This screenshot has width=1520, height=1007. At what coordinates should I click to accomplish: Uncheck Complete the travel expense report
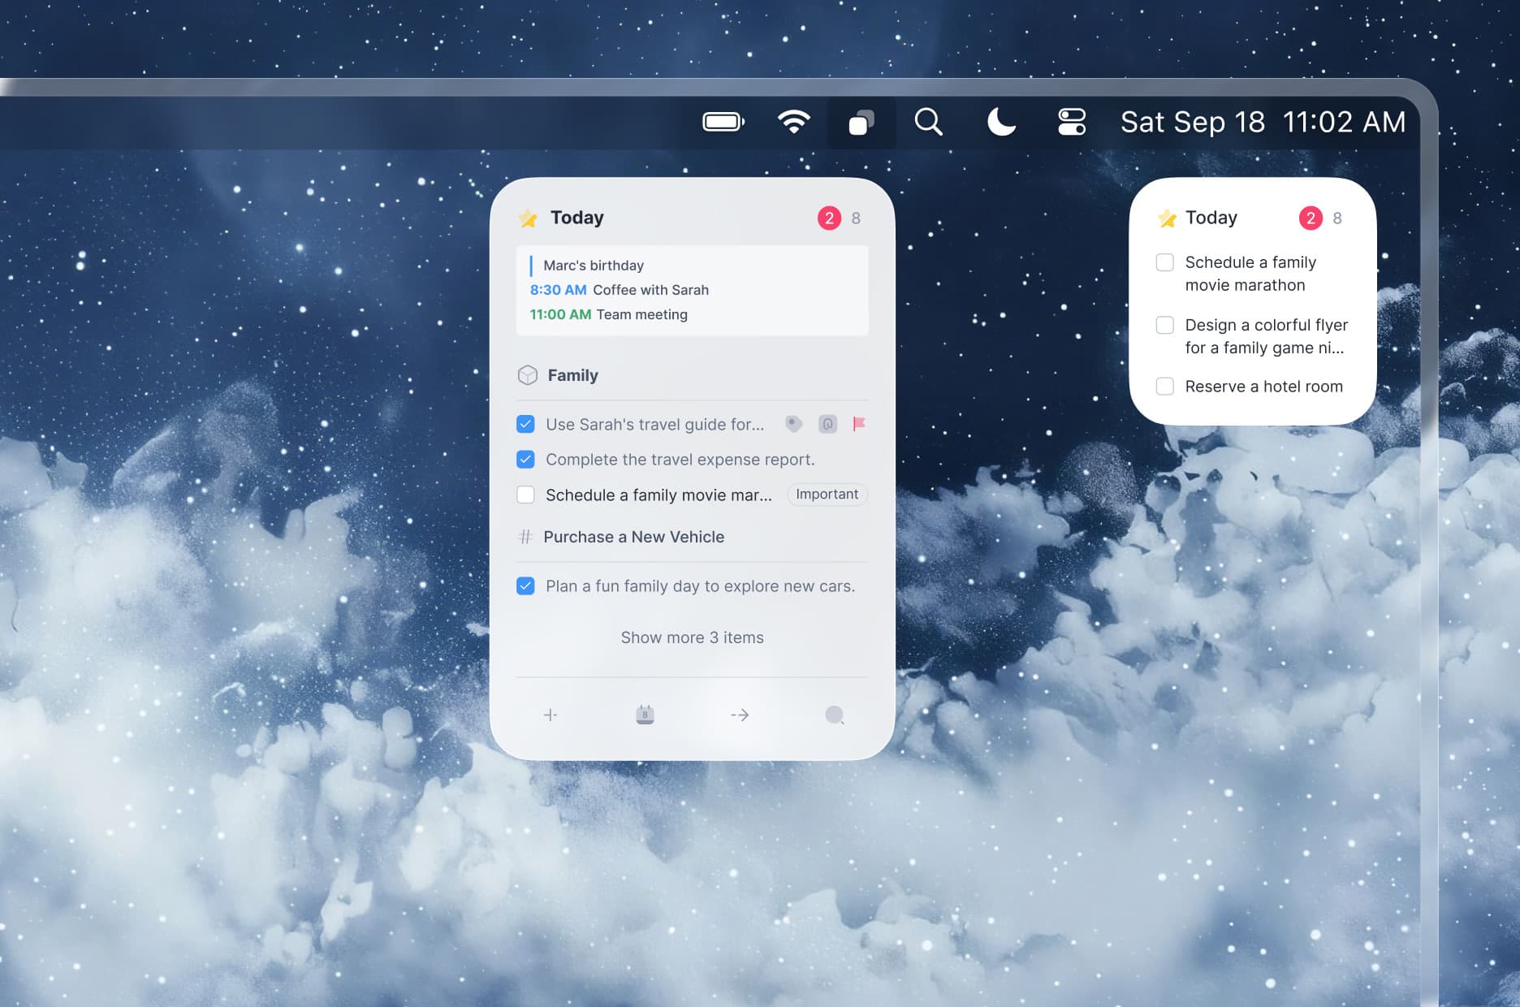click(525, 460)
